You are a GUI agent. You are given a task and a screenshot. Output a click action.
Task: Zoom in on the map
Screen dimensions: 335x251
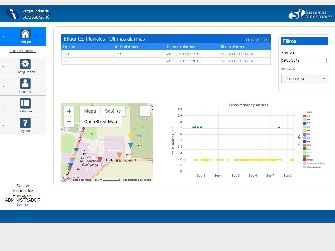[x=69, y=111]
